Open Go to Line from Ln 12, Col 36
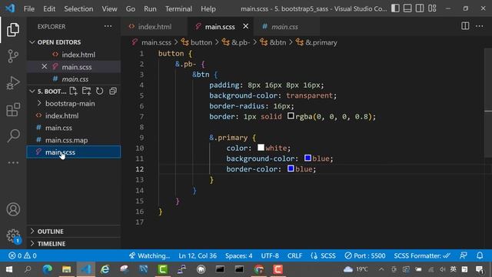This screenshot has width=492, height=277. 198,255
